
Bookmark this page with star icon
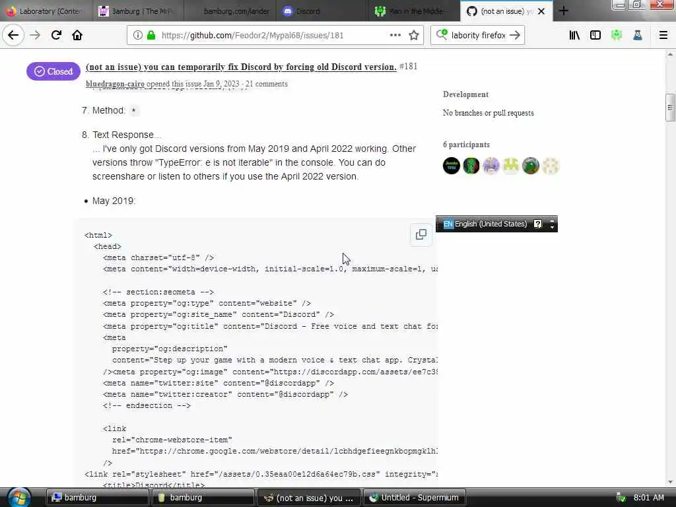click(x=414, y=35)
